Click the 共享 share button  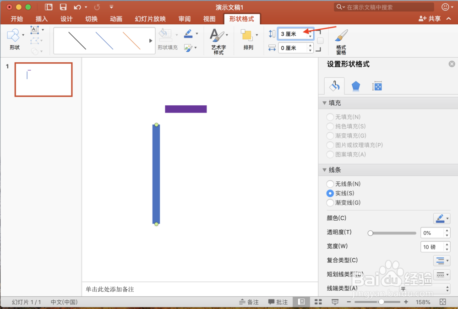[x=430, y=19]
